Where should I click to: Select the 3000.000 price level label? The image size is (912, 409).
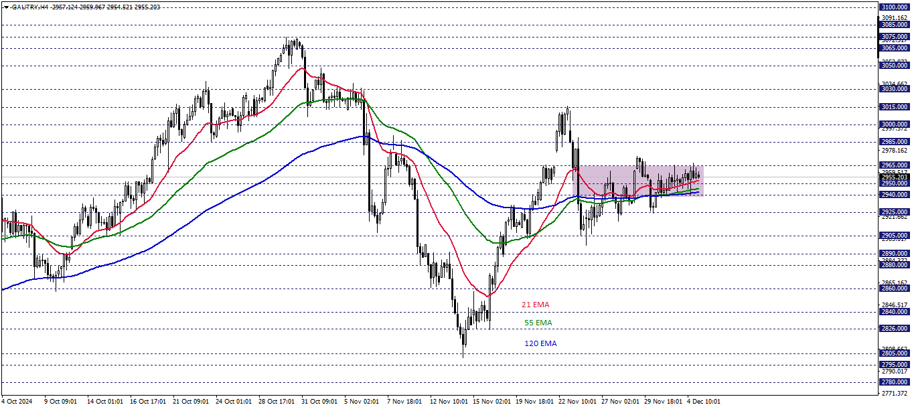click(x=894, y=125)
